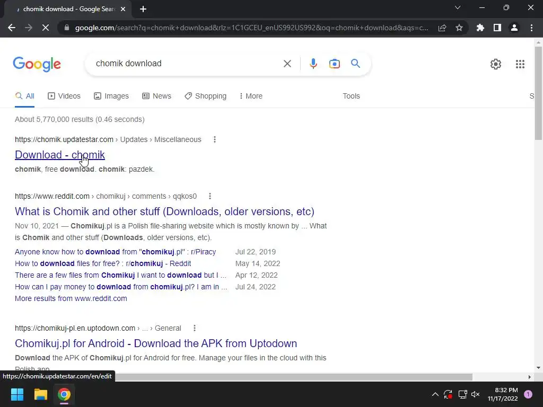Open the notification count badge
This screenshot has width=543, height=407.
coord(528,394)
